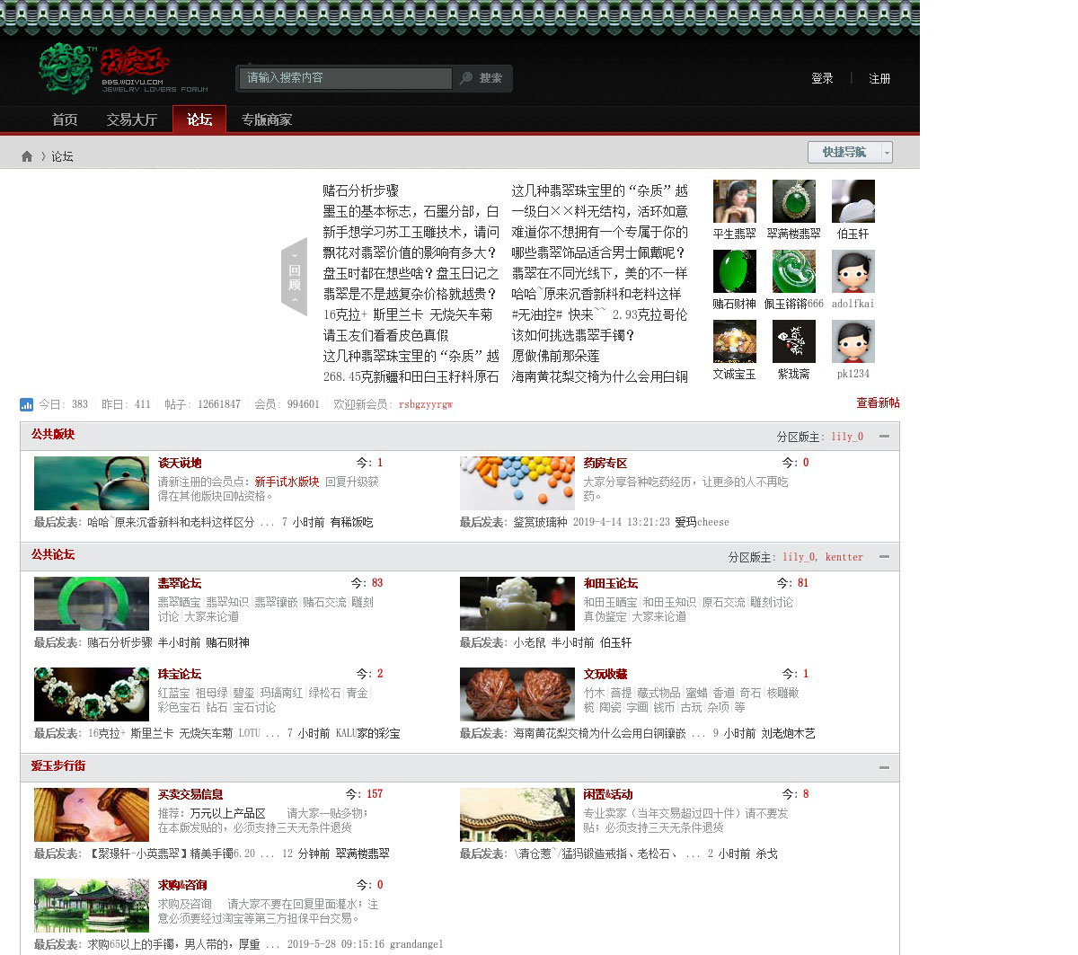This screenshot has width=1078, height=955.
Task: Open moderator lily_0 in 公共版块
Action: click(847, 437)
